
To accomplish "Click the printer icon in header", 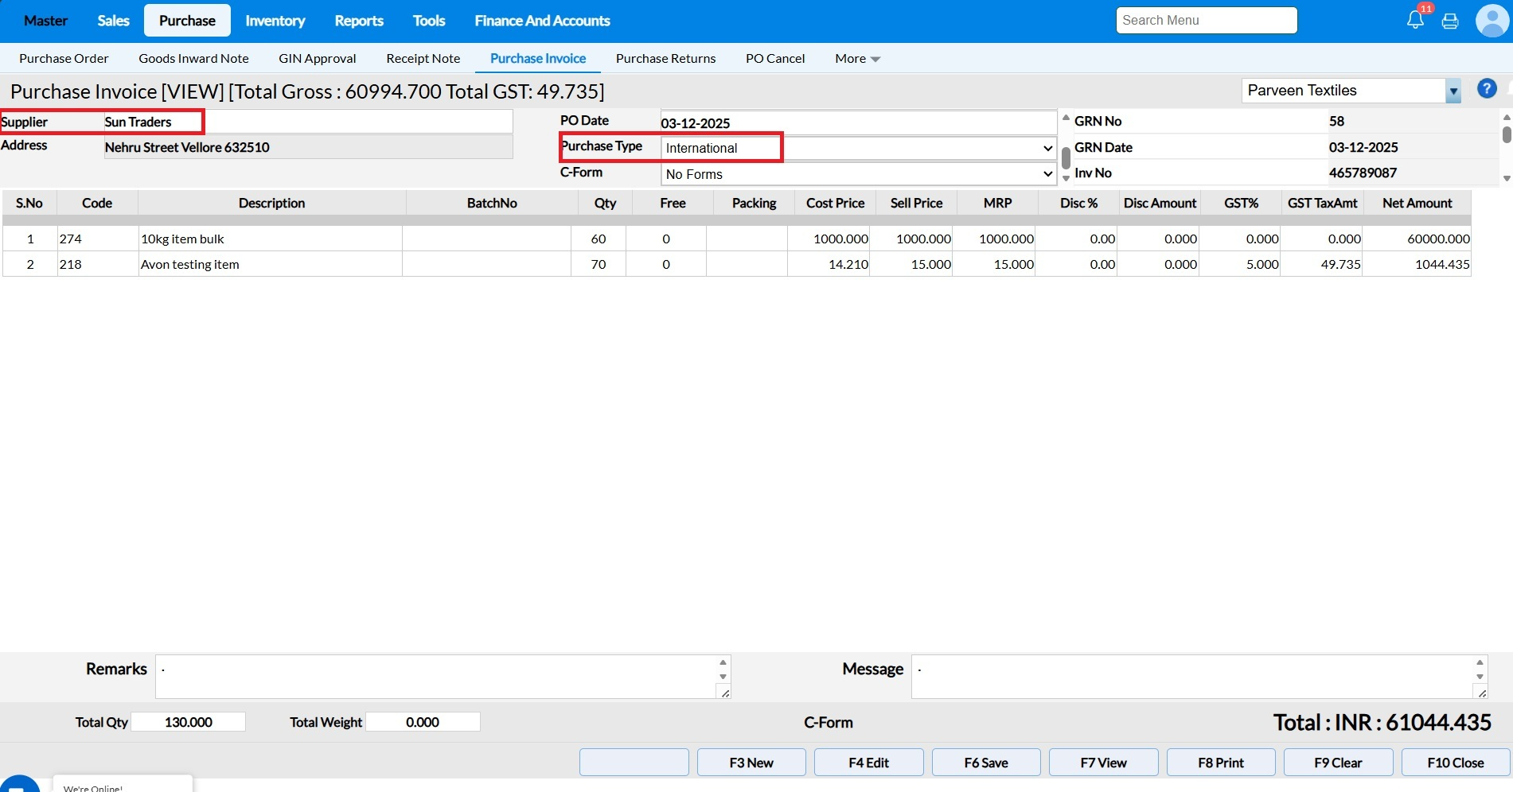I will point(1450,21).
